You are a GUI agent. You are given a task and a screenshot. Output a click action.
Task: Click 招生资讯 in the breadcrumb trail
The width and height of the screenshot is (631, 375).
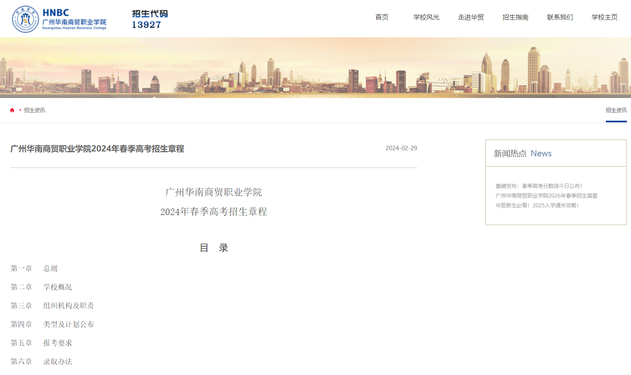tap(34, 110)
